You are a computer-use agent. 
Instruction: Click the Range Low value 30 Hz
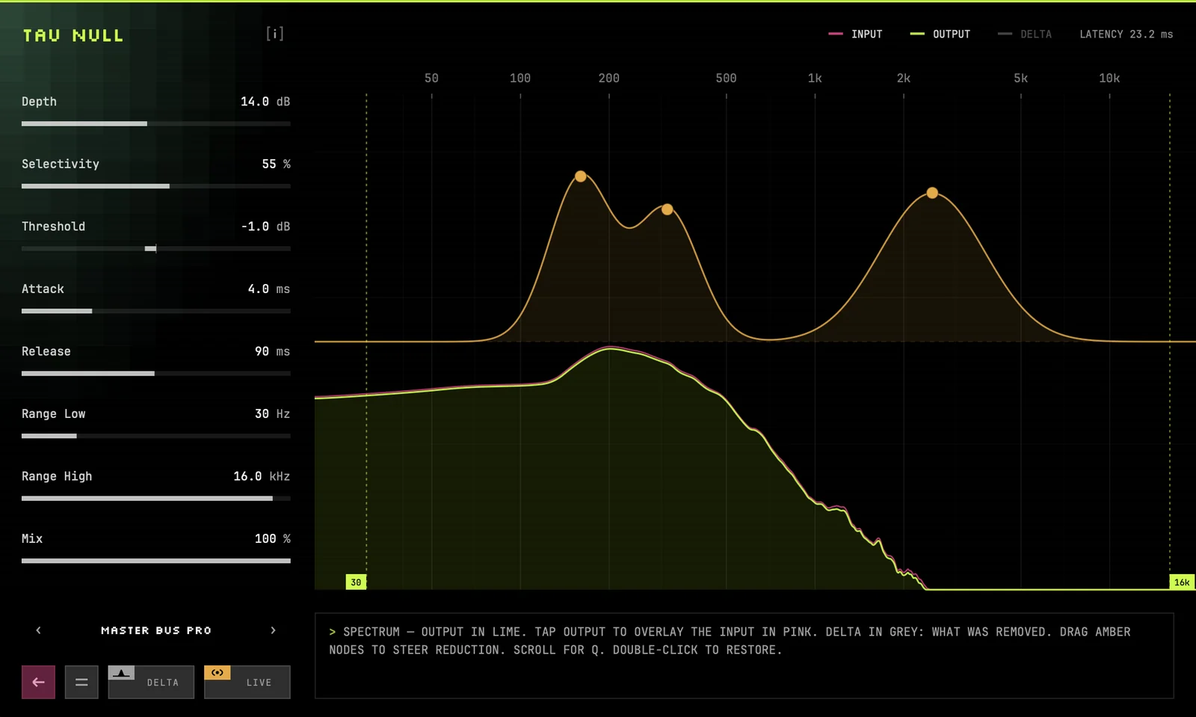(x=272, y=413)
